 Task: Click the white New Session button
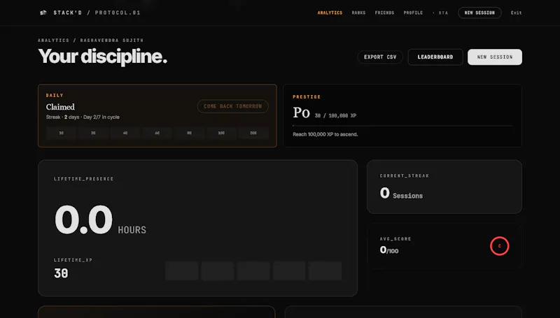tap(495, 57)
